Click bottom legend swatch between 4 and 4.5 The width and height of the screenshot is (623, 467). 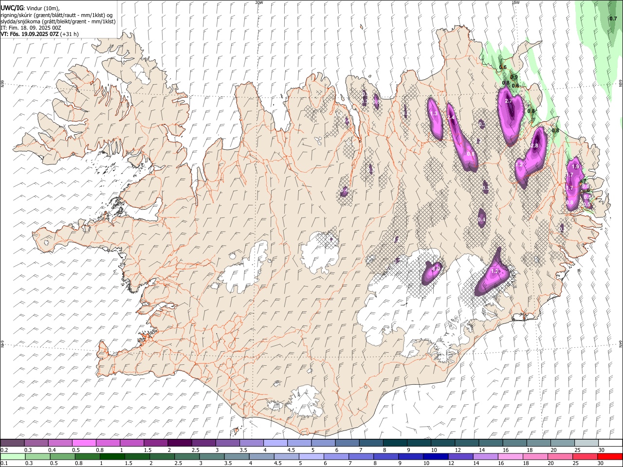261,456
